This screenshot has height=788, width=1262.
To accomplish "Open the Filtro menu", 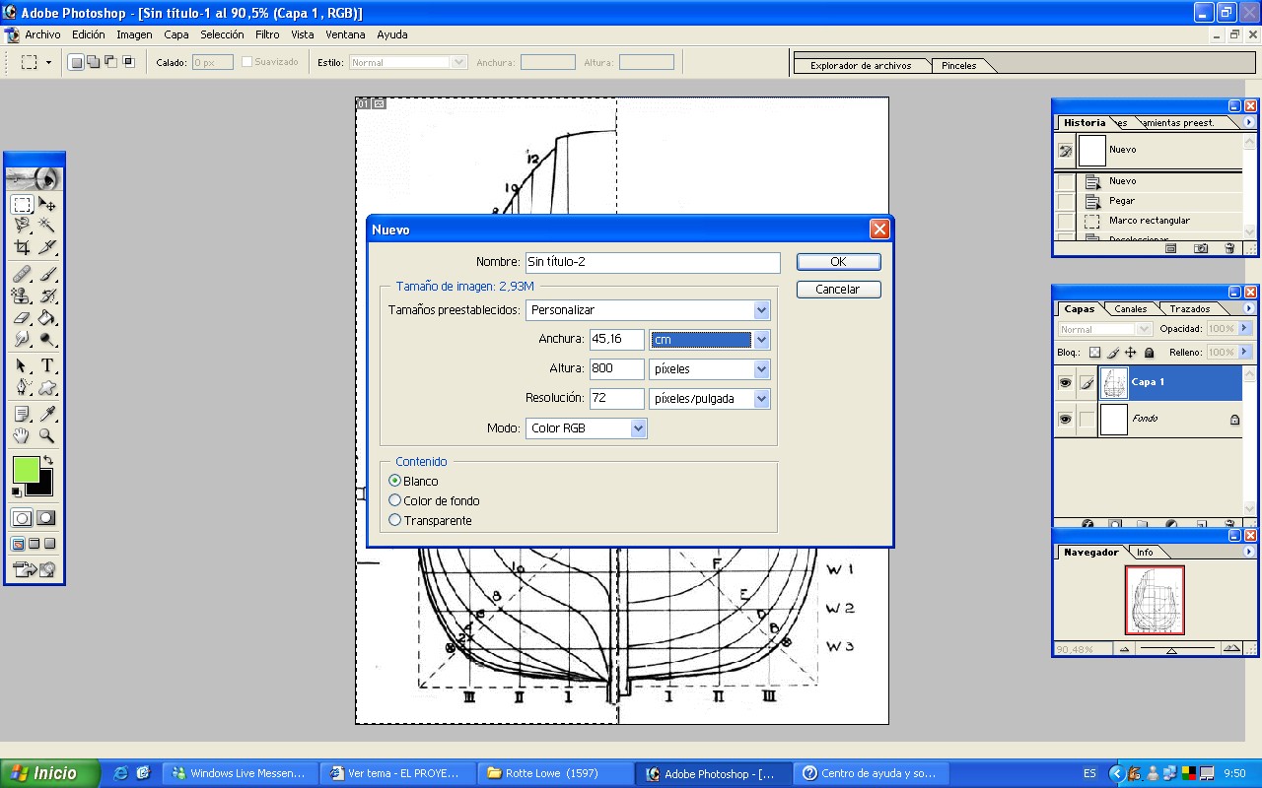I will [267, 34].
